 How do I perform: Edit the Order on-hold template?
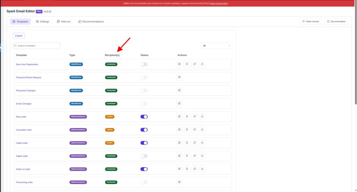pos(180,169)
